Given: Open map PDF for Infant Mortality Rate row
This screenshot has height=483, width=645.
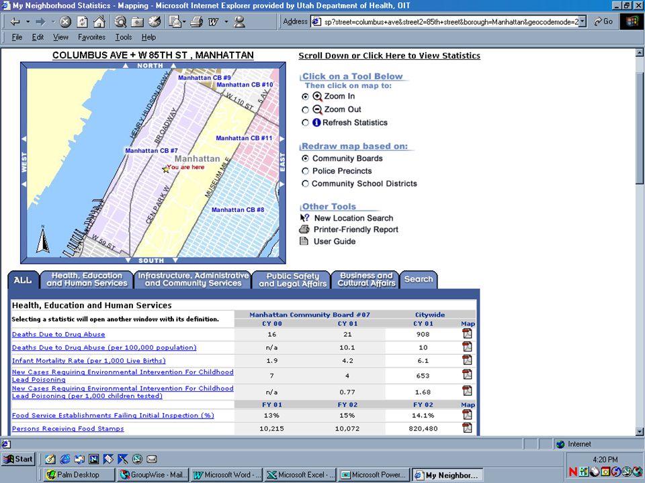Looking at the screenshot, I should [x=467, y=360].
